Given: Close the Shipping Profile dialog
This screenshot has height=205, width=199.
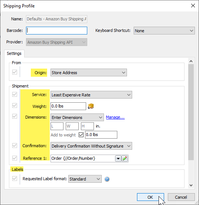Looking at the screenshot, I should point(193,6).
